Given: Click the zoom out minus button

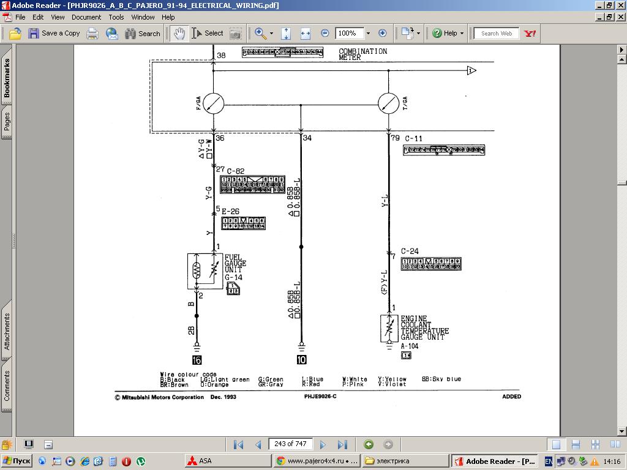Looking at the screenshot, I should [x=325, y=33].
